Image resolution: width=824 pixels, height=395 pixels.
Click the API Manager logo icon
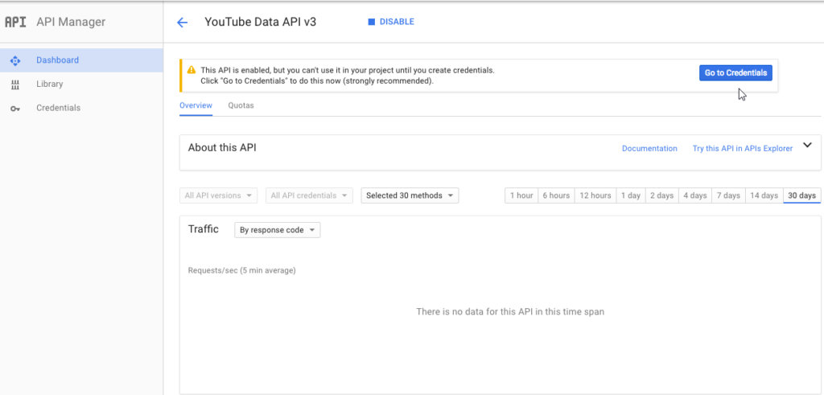point(15,22)
